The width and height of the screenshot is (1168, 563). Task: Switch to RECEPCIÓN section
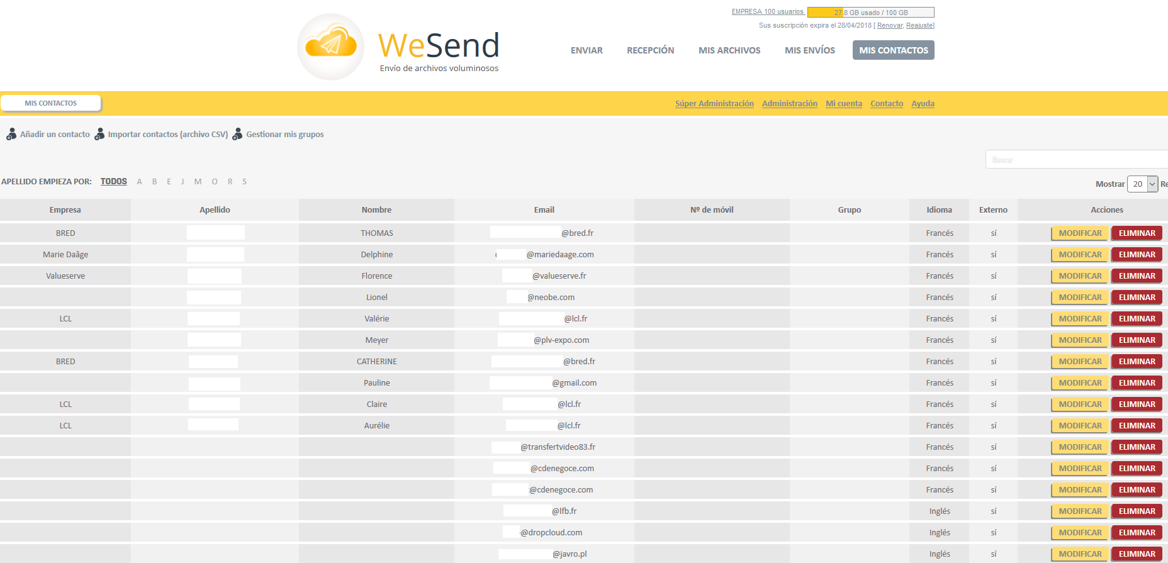(x=650, y=50)
